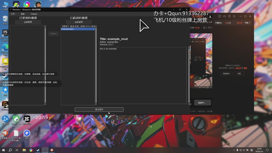The image size is (272, 153).
Task: Click the stream preview thumbnail
Action: coord(201,61)
